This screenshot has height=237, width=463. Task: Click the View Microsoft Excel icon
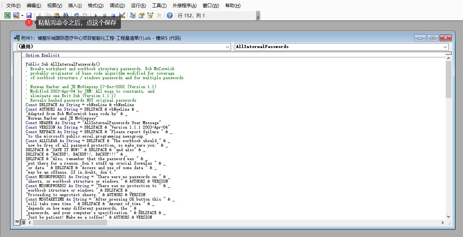(7, 15)
